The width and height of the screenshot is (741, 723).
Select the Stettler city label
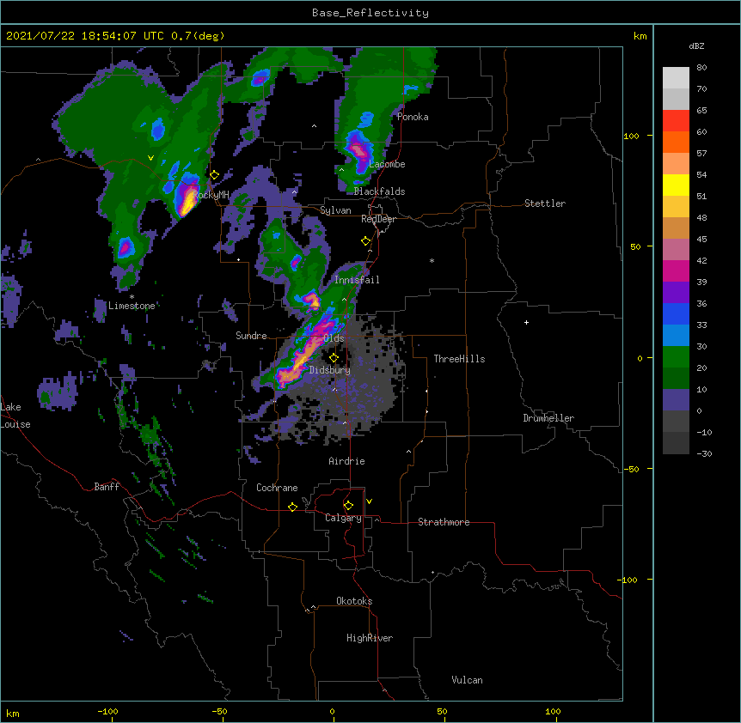(x=545, y=204)
